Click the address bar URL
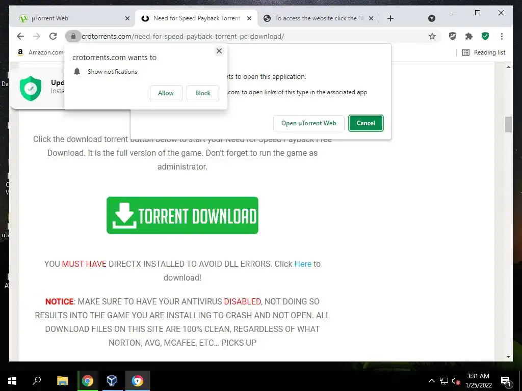This screenshot has height=391, width=522. pyautogui.click(x=183, y=36)
